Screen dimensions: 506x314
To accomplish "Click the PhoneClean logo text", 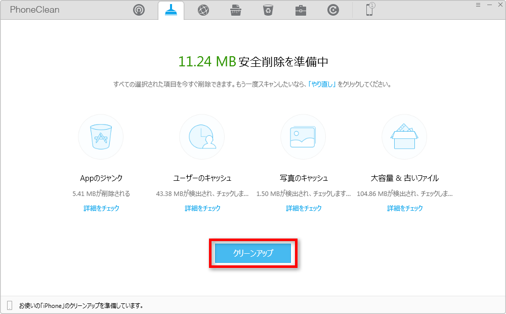I will pyautogui.click(x=34, y=10).
